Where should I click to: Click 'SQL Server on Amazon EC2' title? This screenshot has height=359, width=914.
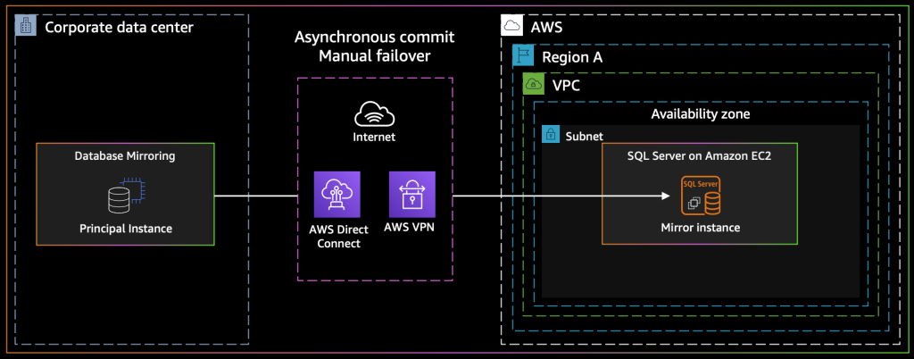pyautogui.click(x=700, y=156)
